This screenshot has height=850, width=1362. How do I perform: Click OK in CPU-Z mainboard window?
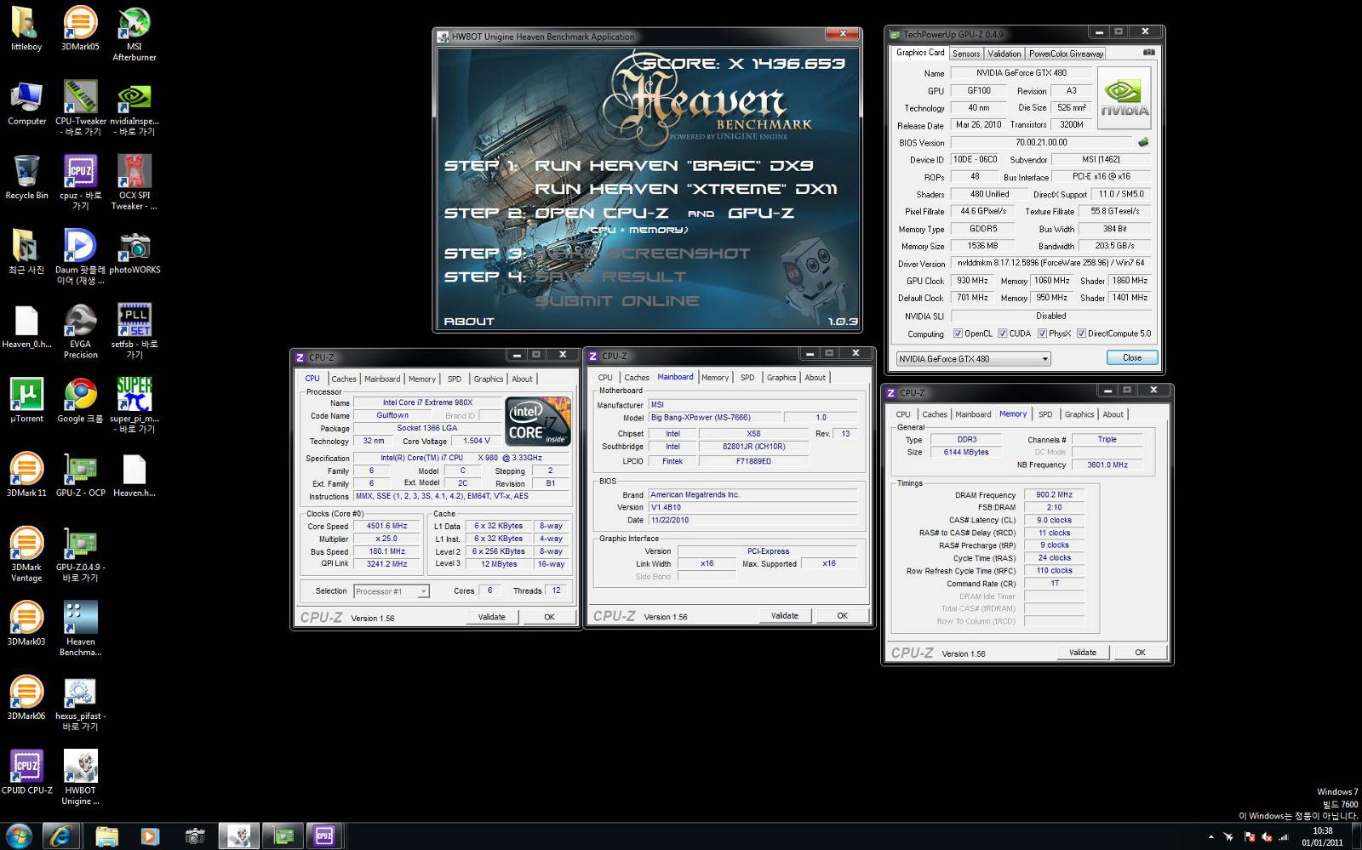click(842, 616)
